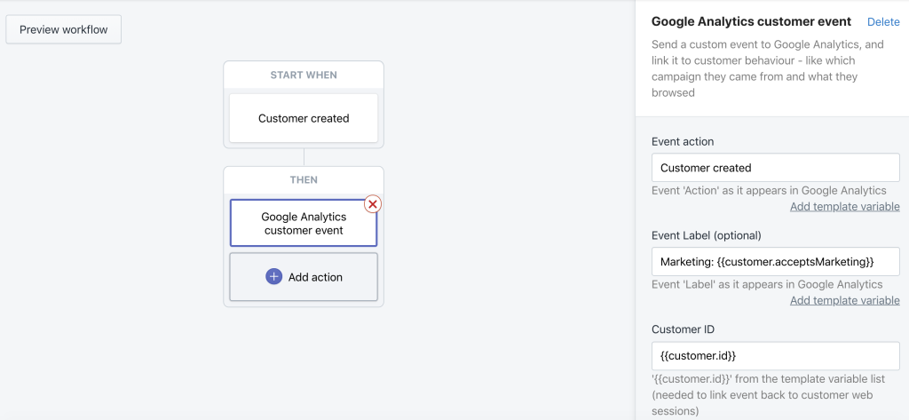This screenshot has width=909, height=420.
Task: Click the Event Label (optional) field label
Action: click(707, 235)
